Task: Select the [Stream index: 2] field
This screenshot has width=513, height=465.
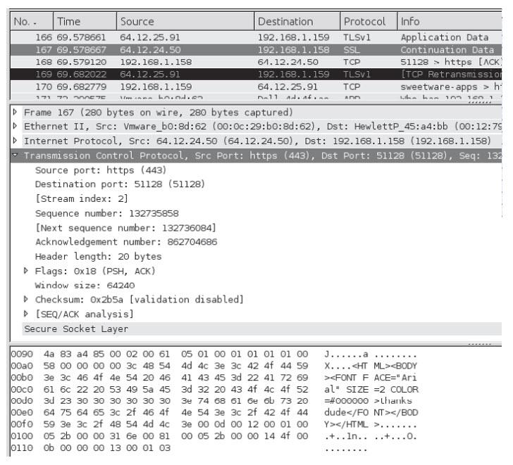Action: pos(82,198)
